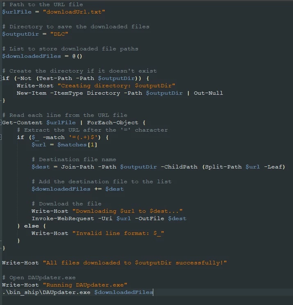Click the '-match' operator
Screen dimensions: 293x305
point(54,137)
